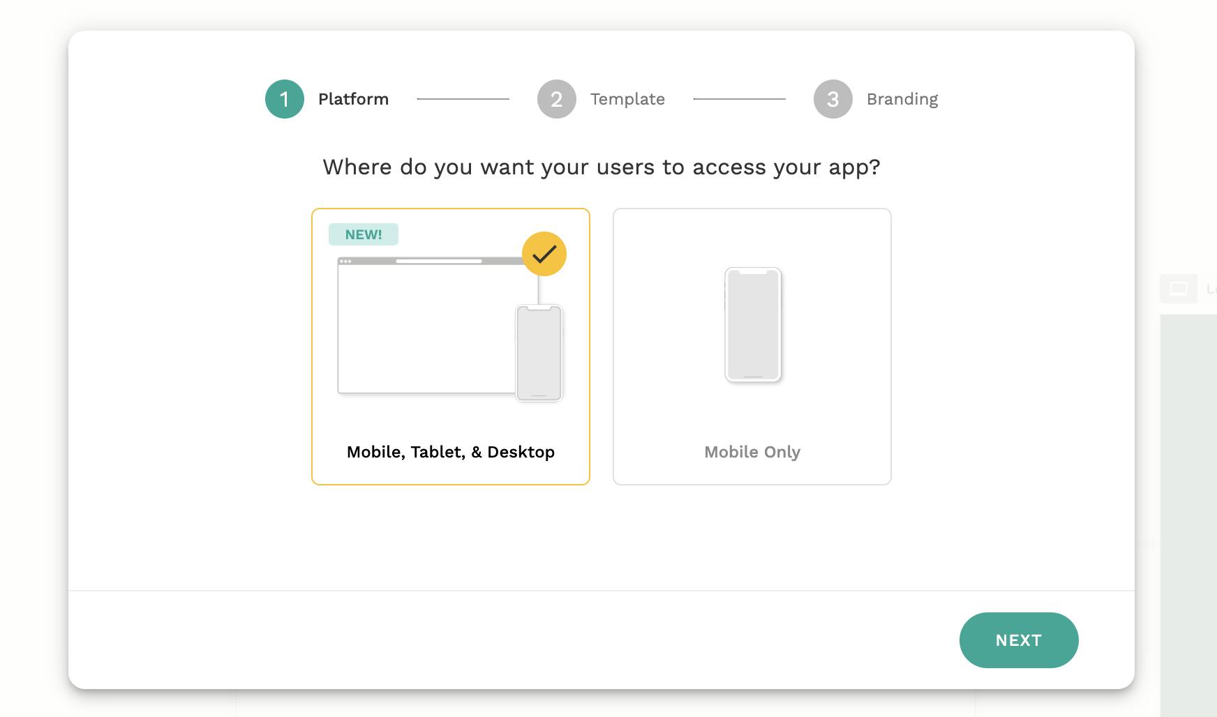Jump to the Branding step label

902,99
